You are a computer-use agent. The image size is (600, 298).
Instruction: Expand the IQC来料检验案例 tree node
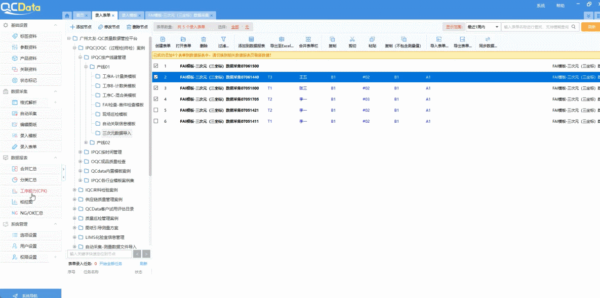coord(74,190)
